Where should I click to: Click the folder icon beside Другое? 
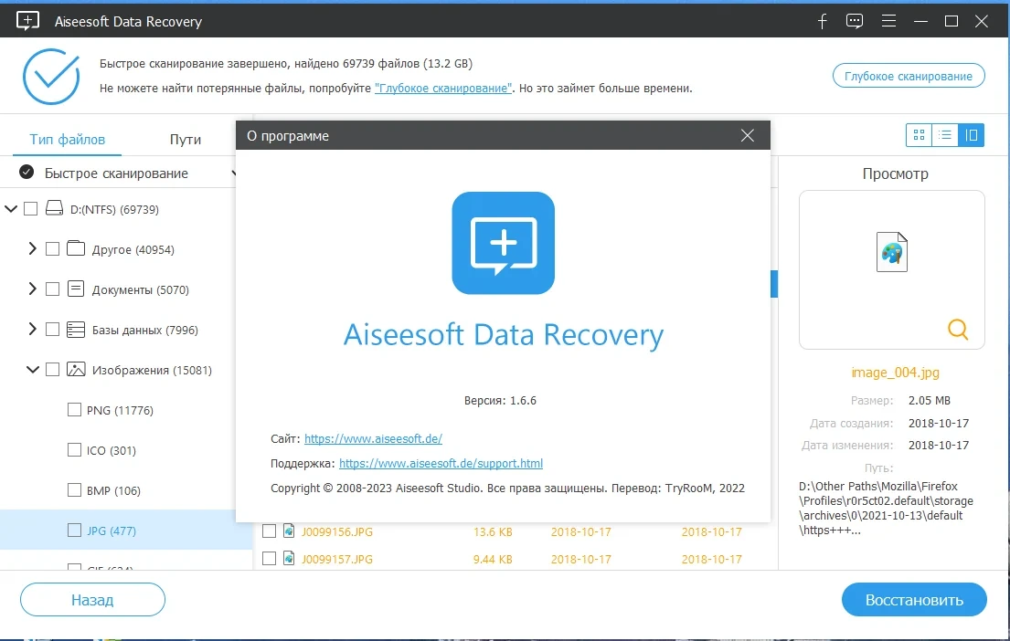(x=76, y=247)
